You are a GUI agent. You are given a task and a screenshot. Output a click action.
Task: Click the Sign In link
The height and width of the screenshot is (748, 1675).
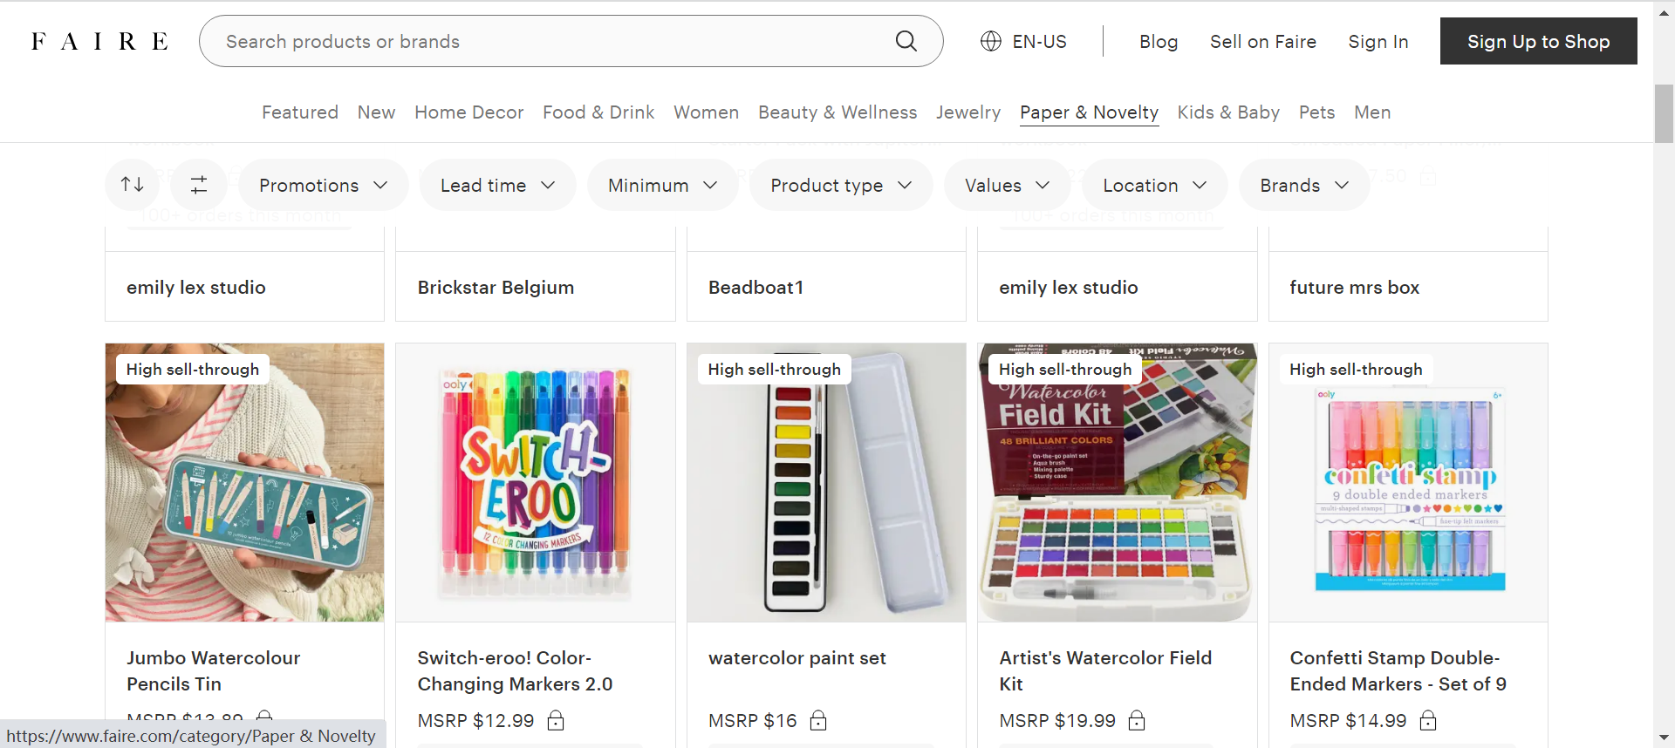pos(1378,41)
